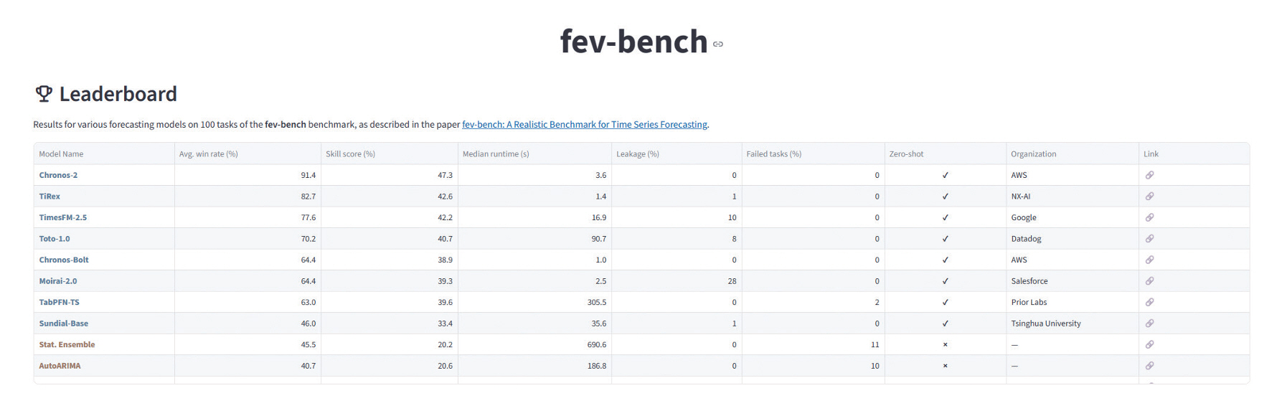Click the zero-shot checkmark for Chronos-2
This screenshot has width=1282, height=416.
[x=945, y=175]
